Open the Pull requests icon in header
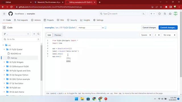 pos(165,14)
